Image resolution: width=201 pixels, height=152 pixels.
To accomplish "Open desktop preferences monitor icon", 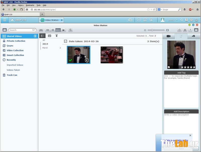I will click(196, 20).
